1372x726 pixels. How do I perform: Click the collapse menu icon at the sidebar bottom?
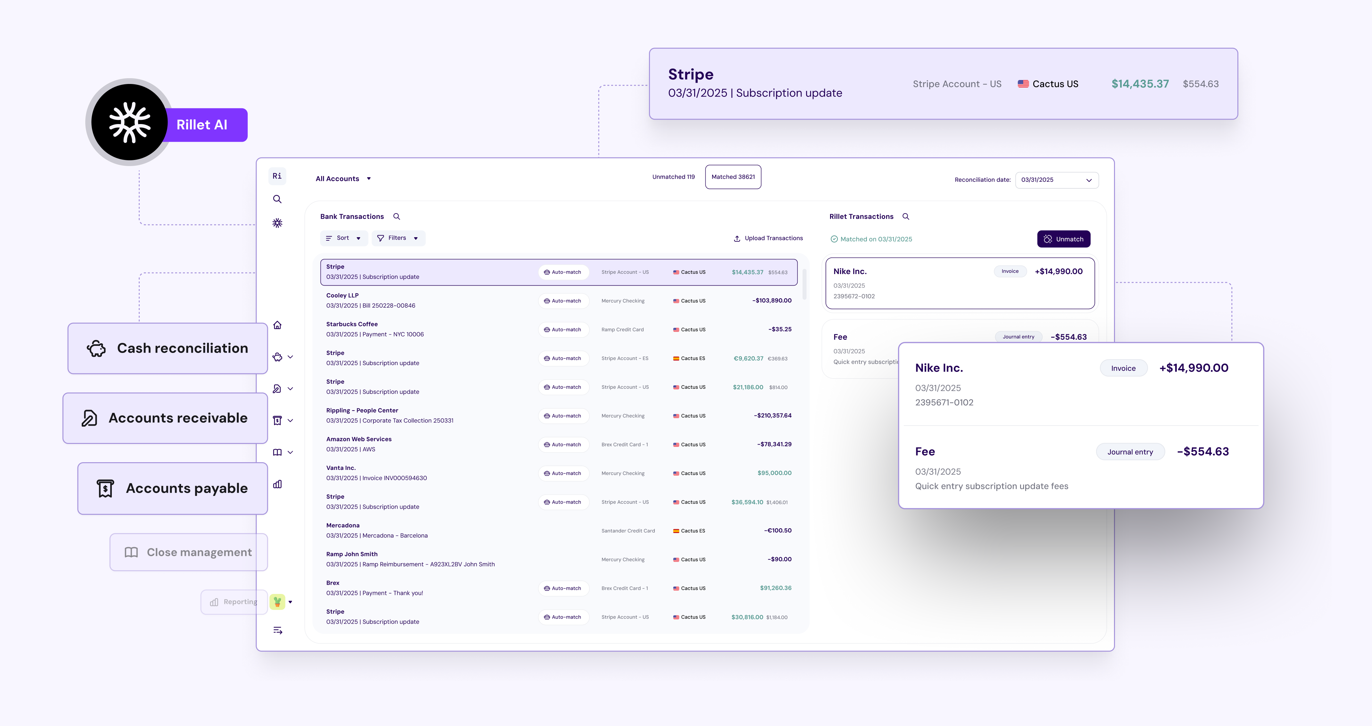(x=278, y=631)
